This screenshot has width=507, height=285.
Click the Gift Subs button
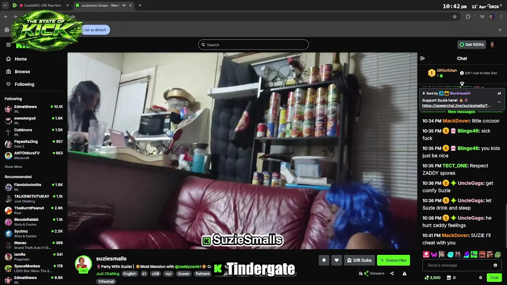point(359,260)
